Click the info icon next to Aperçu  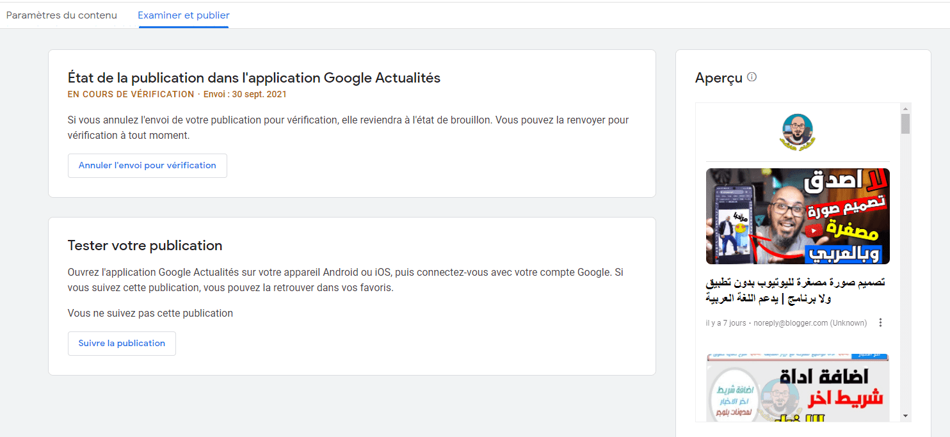[752, 77]
